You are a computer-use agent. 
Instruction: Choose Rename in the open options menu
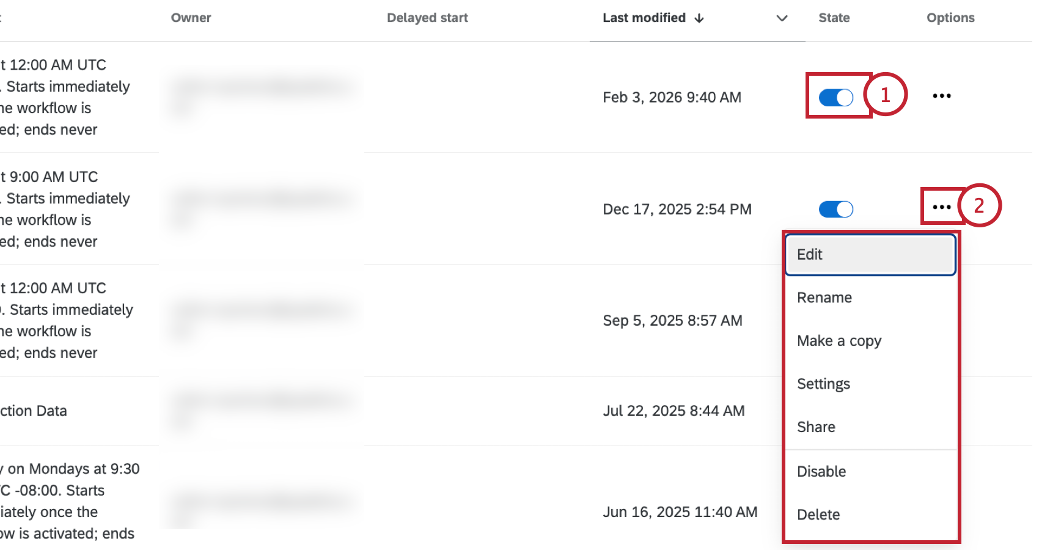(x=824, y=298)
